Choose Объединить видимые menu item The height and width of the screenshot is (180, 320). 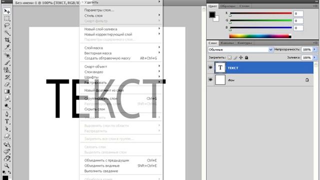(x=122, y=165)
